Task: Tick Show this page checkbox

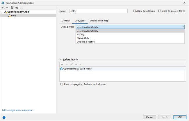Action: 62,84
